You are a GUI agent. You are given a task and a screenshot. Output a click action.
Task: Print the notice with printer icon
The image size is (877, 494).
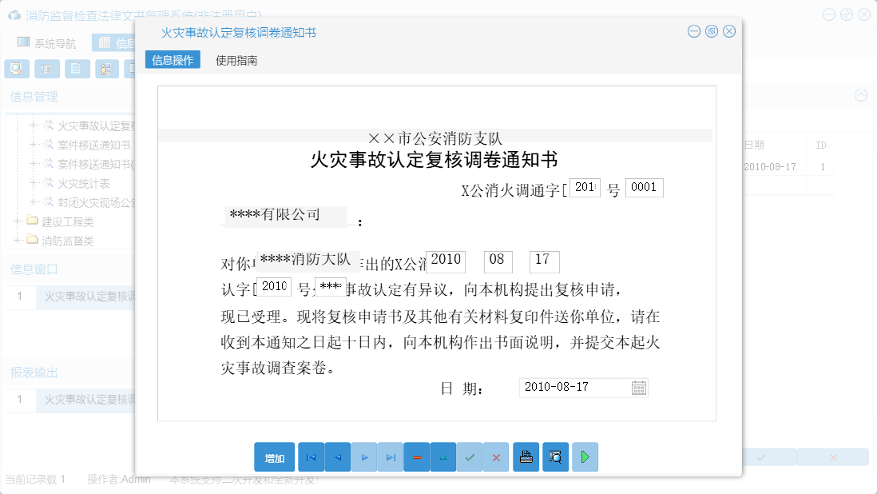526,457
